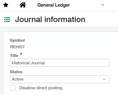The image size is (118, 95).
Task: Go to the home page icon
Action: click(22, 5)
